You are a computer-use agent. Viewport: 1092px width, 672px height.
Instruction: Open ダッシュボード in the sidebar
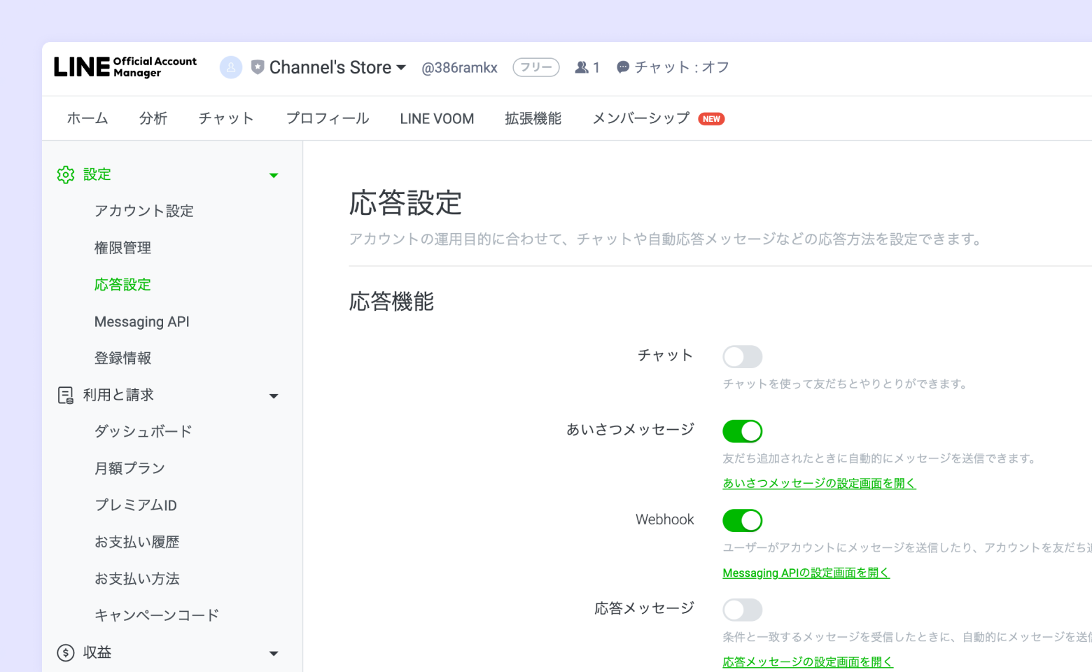(x=143, y=431)
